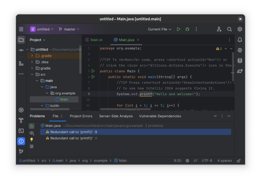Collapse the kotlin folder
The height and width of the screenshot is (182, 261).
point(42,106)
